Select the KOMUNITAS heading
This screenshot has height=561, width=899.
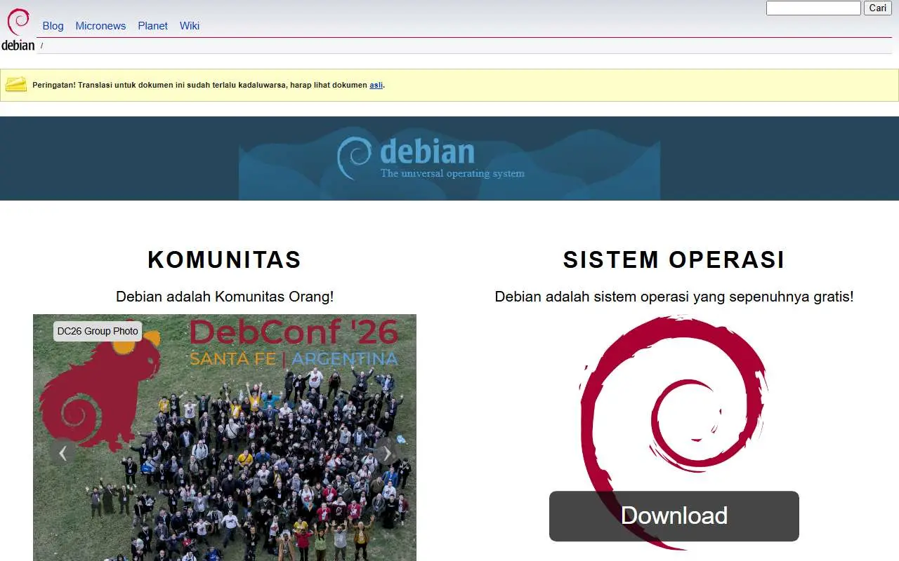click(x=225, y=260)
